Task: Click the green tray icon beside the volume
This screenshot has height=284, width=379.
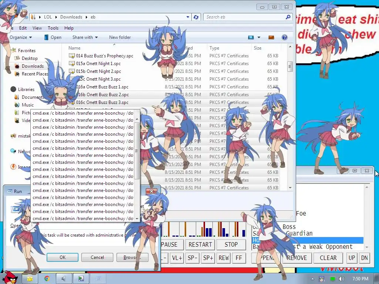Action: point(333,279)
